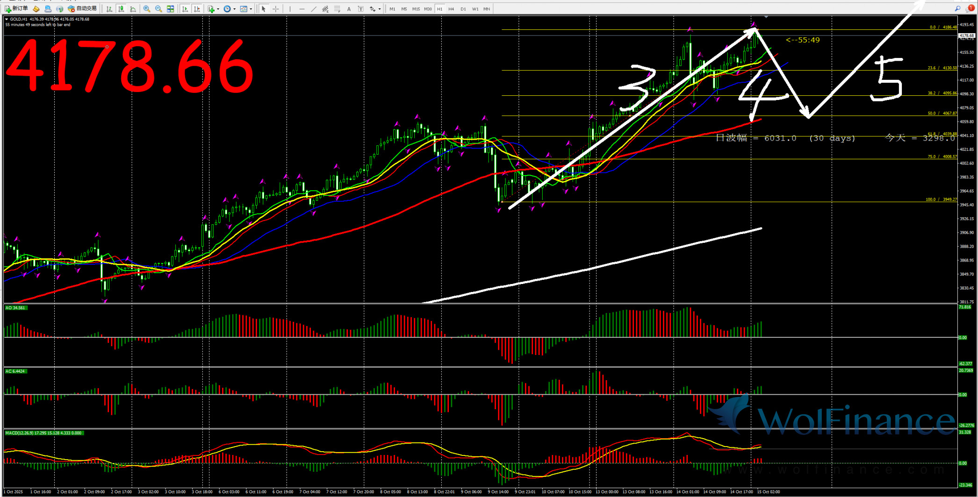Switch to M15 timeframe
This screenshot has height=497, width=978.
point(416,9)
